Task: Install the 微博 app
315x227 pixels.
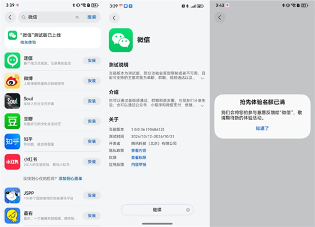Action: (92, 81)
